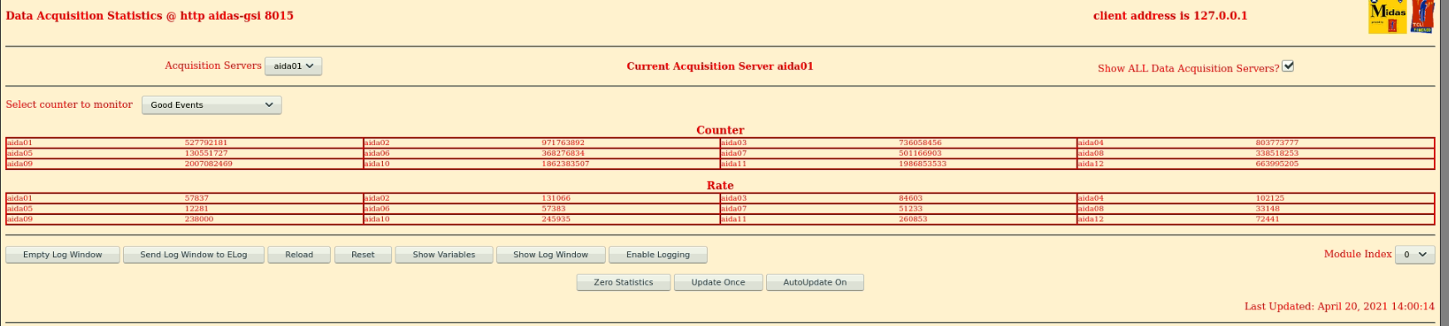Click the Current Acquisition Server aida01 text
This screenshot has height=326, width=1449.
[x=720, y=66]
